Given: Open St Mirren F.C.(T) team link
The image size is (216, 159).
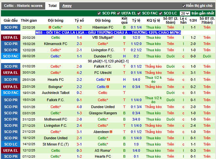Looking at the screenshot, I should coord(55,144).
